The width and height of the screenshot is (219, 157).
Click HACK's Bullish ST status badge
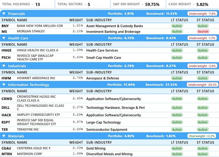[x=203, y=115]
